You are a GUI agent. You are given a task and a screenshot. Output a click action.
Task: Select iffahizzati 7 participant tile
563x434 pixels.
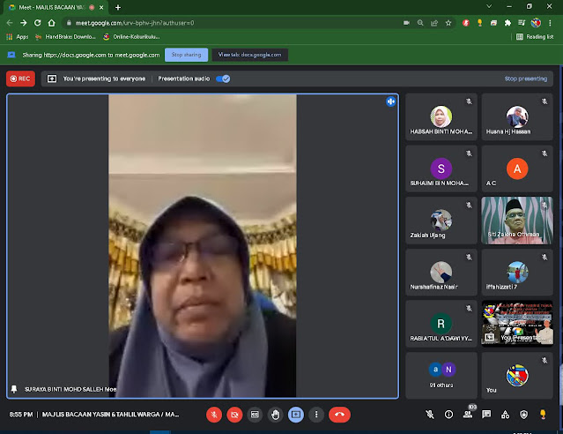517,273
